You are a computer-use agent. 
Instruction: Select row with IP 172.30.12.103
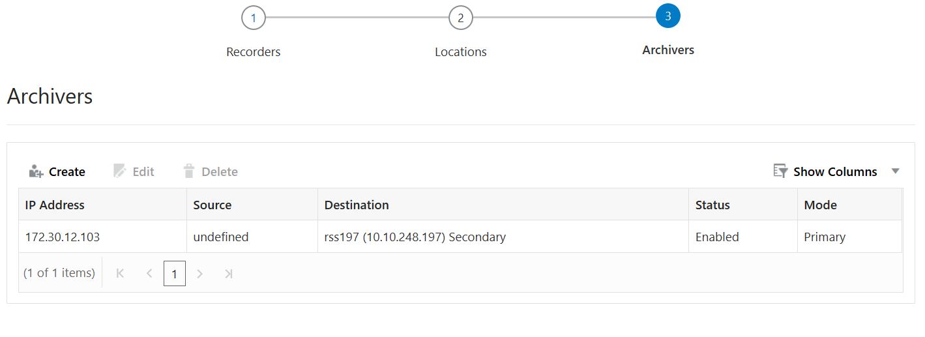[63, 237]
